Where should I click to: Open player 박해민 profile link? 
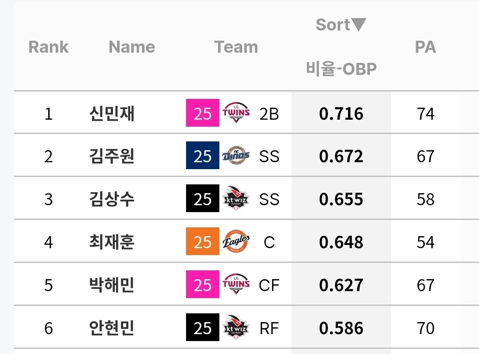click(112, 285)
